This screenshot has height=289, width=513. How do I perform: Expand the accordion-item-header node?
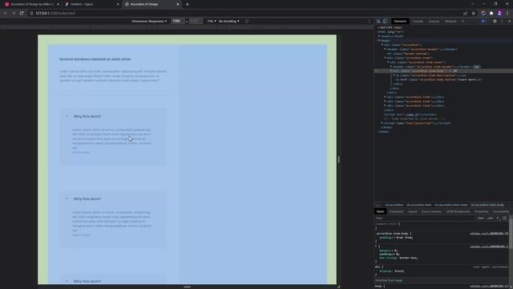[x=390, y=67]
